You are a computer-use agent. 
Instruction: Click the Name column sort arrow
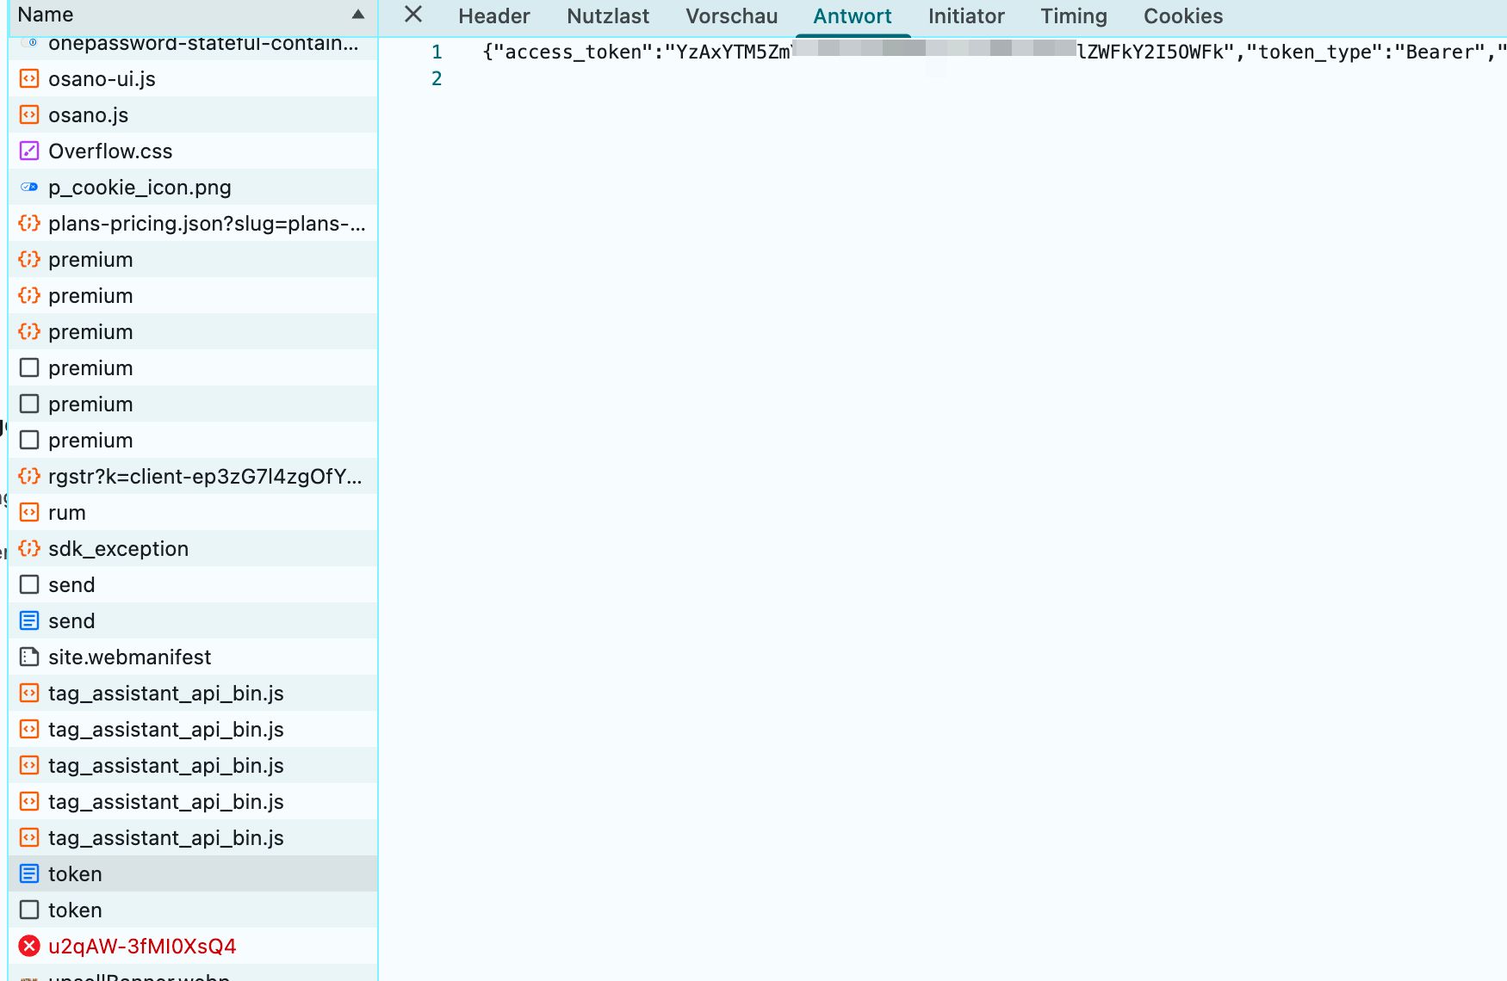click(x=358, y=15)
